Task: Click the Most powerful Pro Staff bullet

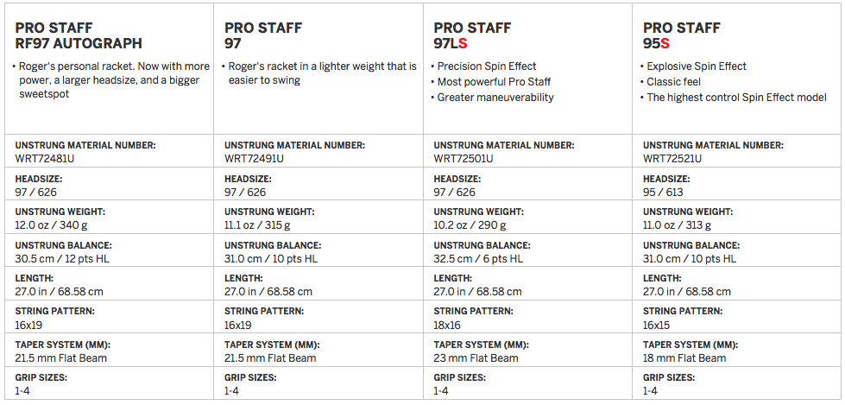Action: coord(491,82)
